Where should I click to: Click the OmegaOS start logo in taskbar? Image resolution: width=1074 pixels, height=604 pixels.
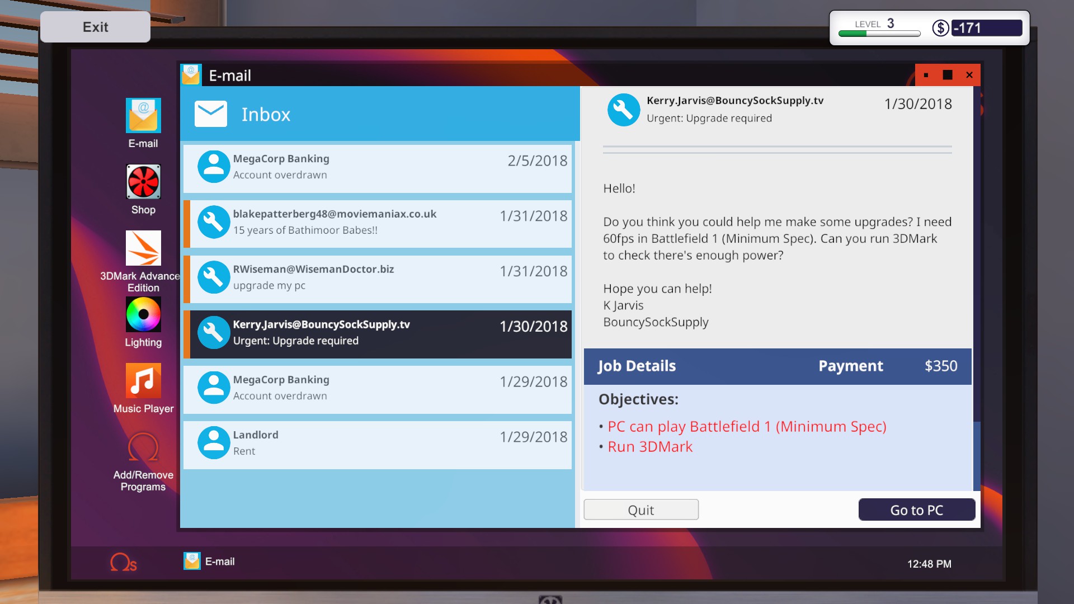(x=123, y=562)
